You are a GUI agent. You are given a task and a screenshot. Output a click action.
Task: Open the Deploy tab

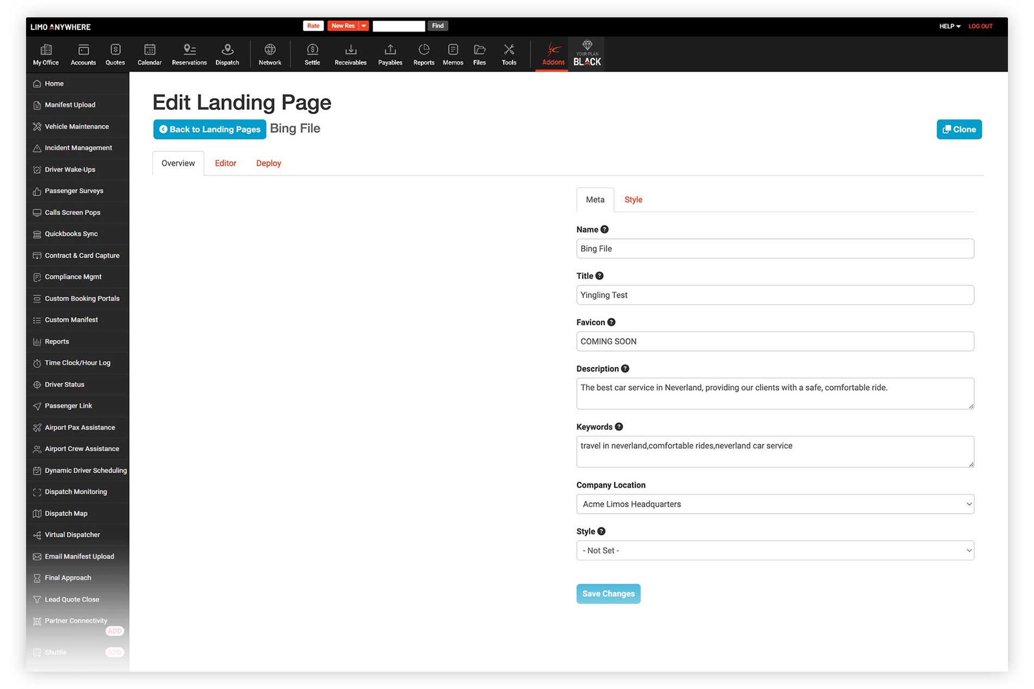pyautogui.click(x=268, y=163)
